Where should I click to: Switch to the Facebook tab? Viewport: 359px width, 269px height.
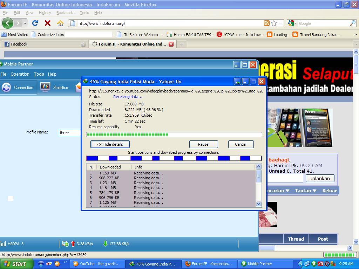[45, 44]
